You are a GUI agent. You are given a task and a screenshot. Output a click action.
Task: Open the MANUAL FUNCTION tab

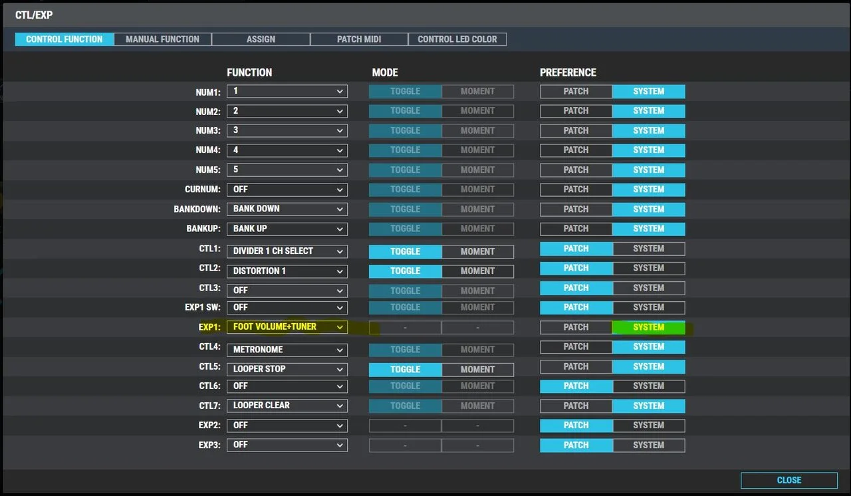[162, 39]
